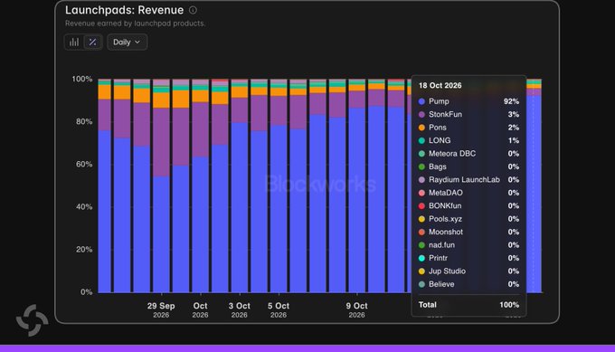615x352 pixels.
Task: Toggle the percentage view button
Action: tap(93, 42)
